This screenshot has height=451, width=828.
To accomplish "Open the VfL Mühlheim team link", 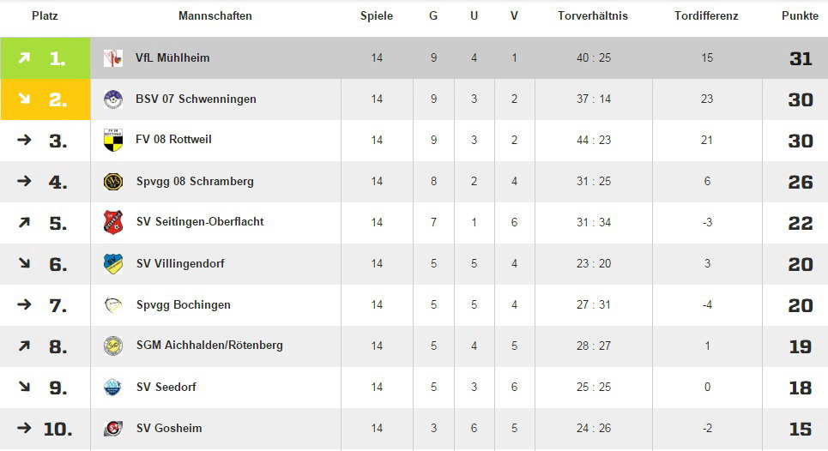I will (x=172, y=58).
